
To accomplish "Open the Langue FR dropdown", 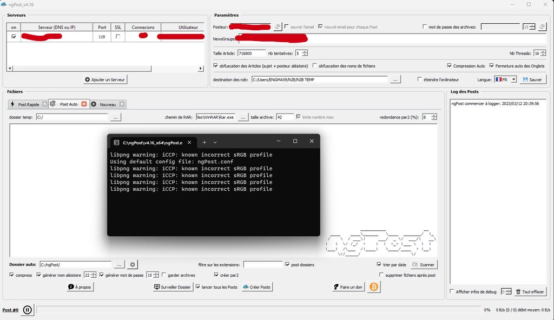I will [506, 79].
